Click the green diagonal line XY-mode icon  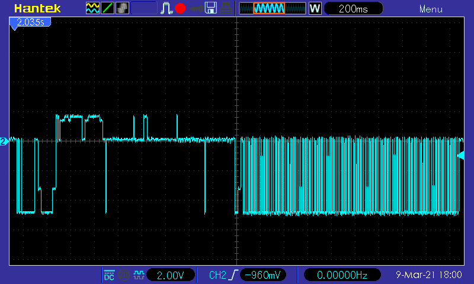coord(107,8)
